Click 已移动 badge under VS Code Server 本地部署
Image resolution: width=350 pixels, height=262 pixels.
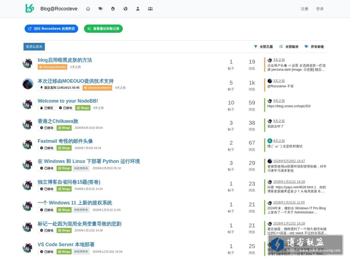(x=46, y=252)
